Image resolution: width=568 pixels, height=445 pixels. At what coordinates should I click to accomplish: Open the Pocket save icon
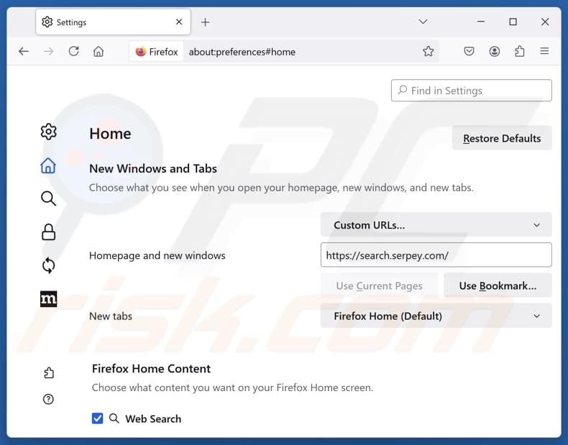click(469, 52)
